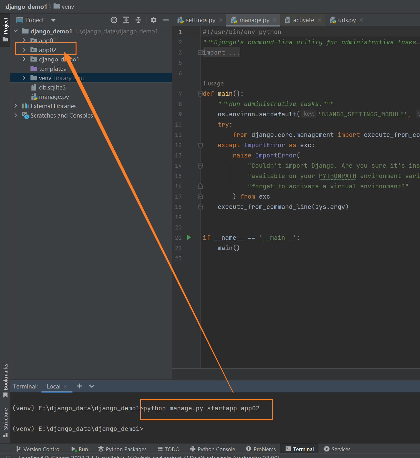Hide the Project panel with the minus icon

(166, 20)
